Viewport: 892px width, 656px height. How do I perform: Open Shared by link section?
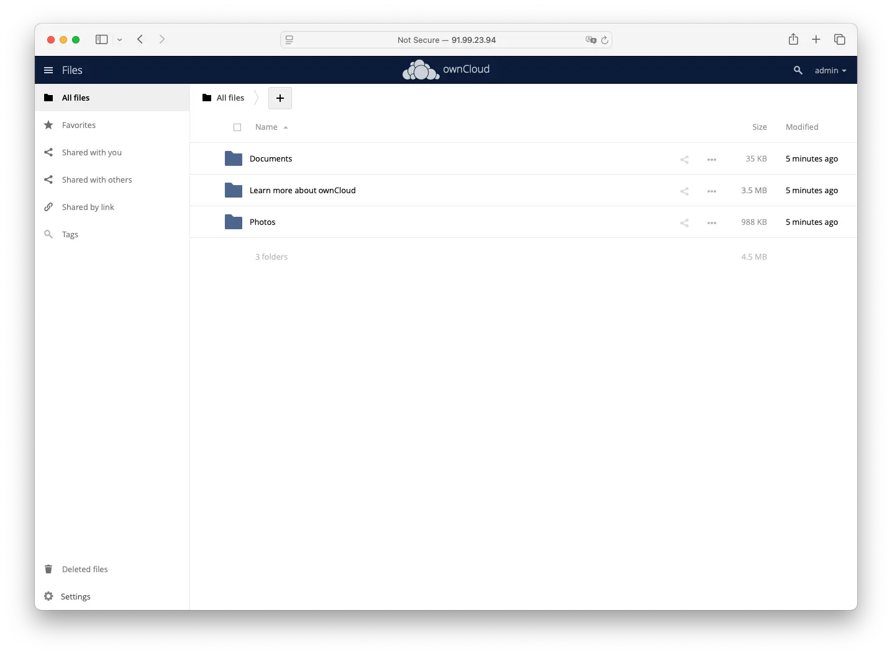click(x=88, y=207)
